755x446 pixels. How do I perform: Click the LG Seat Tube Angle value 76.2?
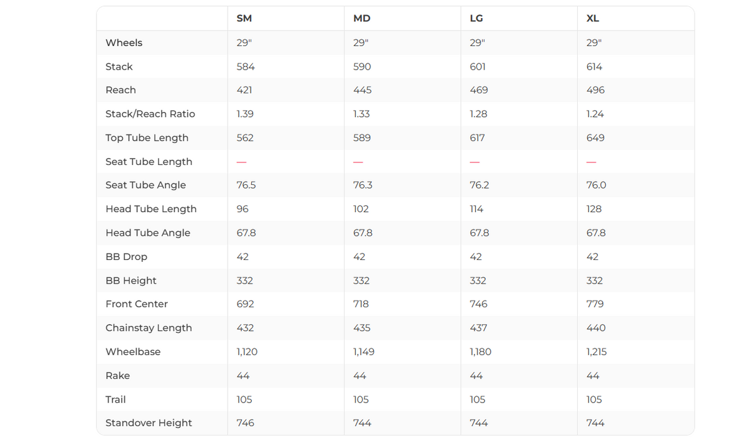tap(479, 185)
